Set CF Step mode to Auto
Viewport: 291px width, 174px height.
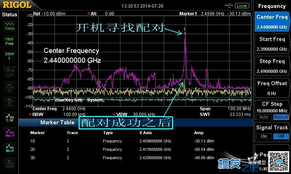coord(264,117)
